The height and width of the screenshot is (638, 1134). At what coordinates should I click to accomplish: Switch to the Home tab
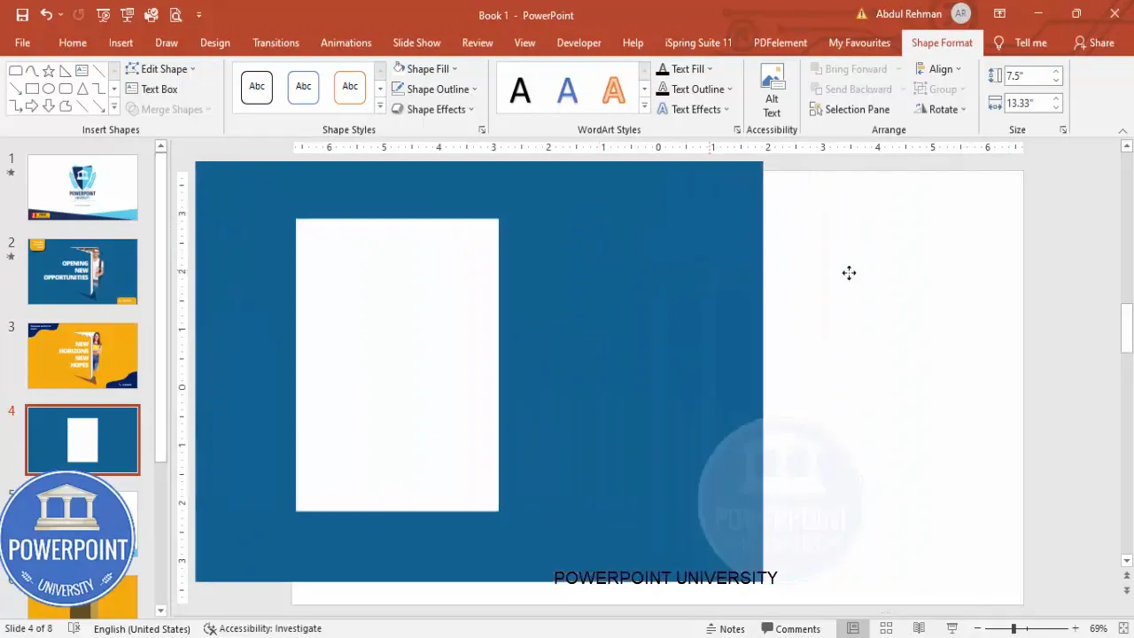pyautogui.click(x=73, y=43)
